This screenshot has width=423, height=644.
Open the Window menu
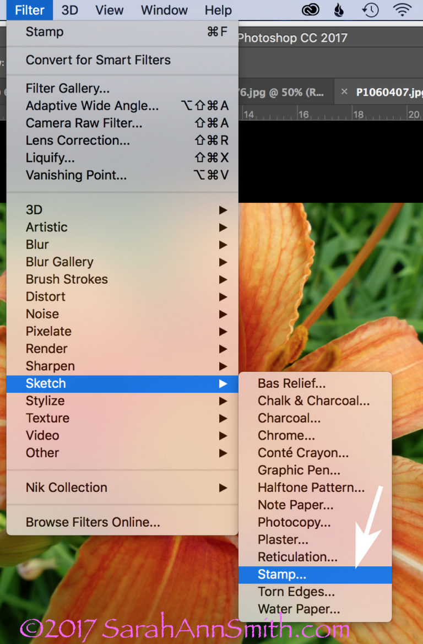point(164,10)
